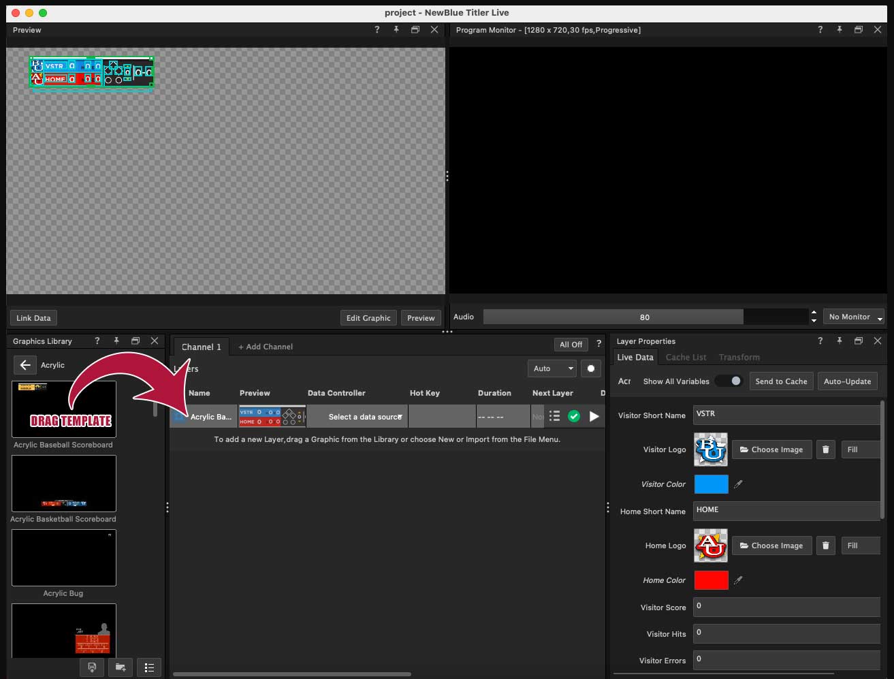Switch to the Transform tab
The height and width of the screenshot is (679, 894).
pyautogui.click(x=739, y=357)
